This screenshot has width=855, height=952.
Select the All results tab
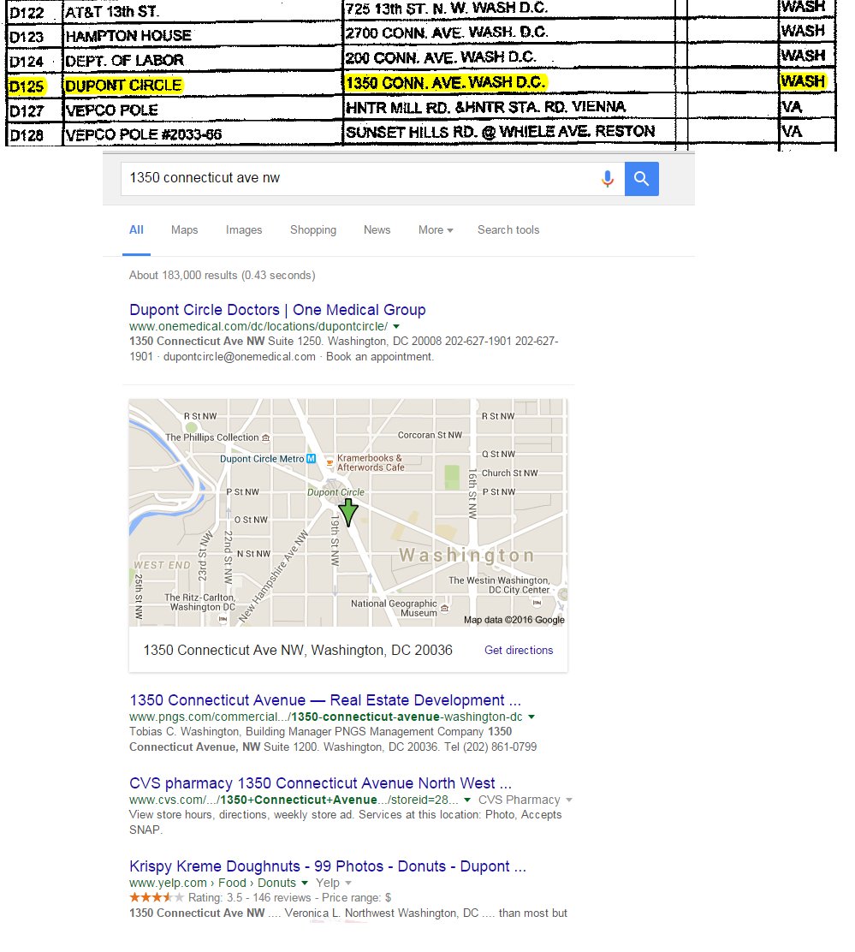(137, 230)
